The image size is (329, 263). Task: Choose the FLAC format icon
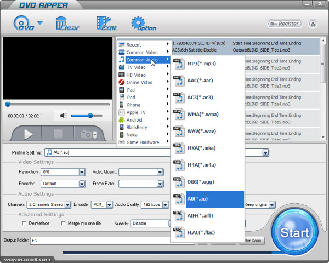[x=179, y=232]
